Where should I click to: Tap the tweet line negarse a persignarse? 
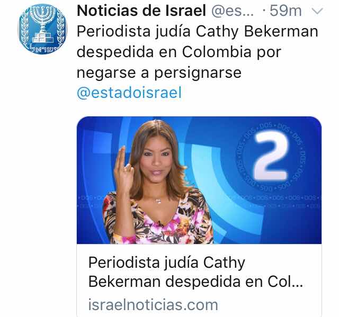(159, 73)
